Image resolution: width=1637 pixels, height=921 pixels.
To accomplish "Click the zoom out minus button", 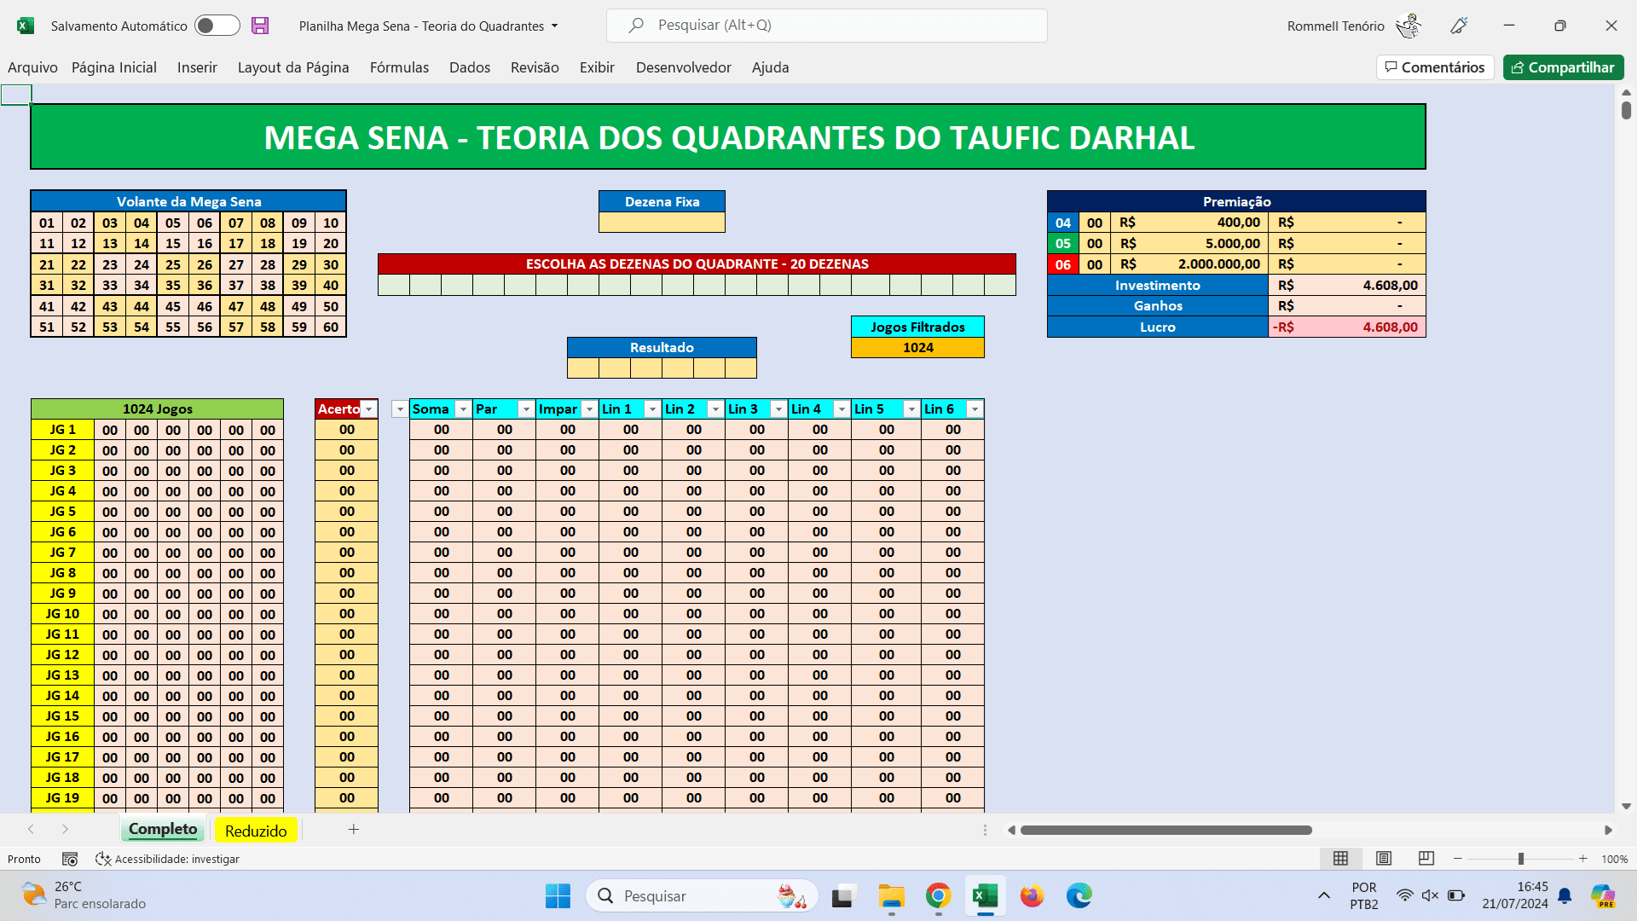I will 1458,859.
